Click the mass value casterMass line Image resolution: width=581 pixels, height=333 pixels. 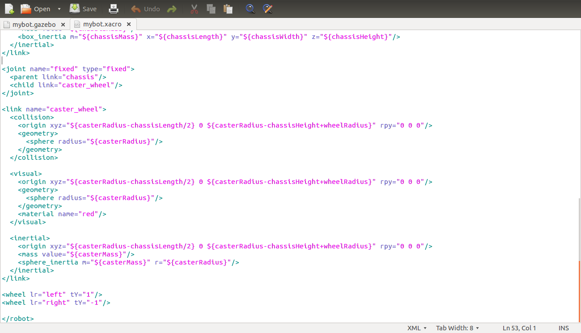point(76,254)
